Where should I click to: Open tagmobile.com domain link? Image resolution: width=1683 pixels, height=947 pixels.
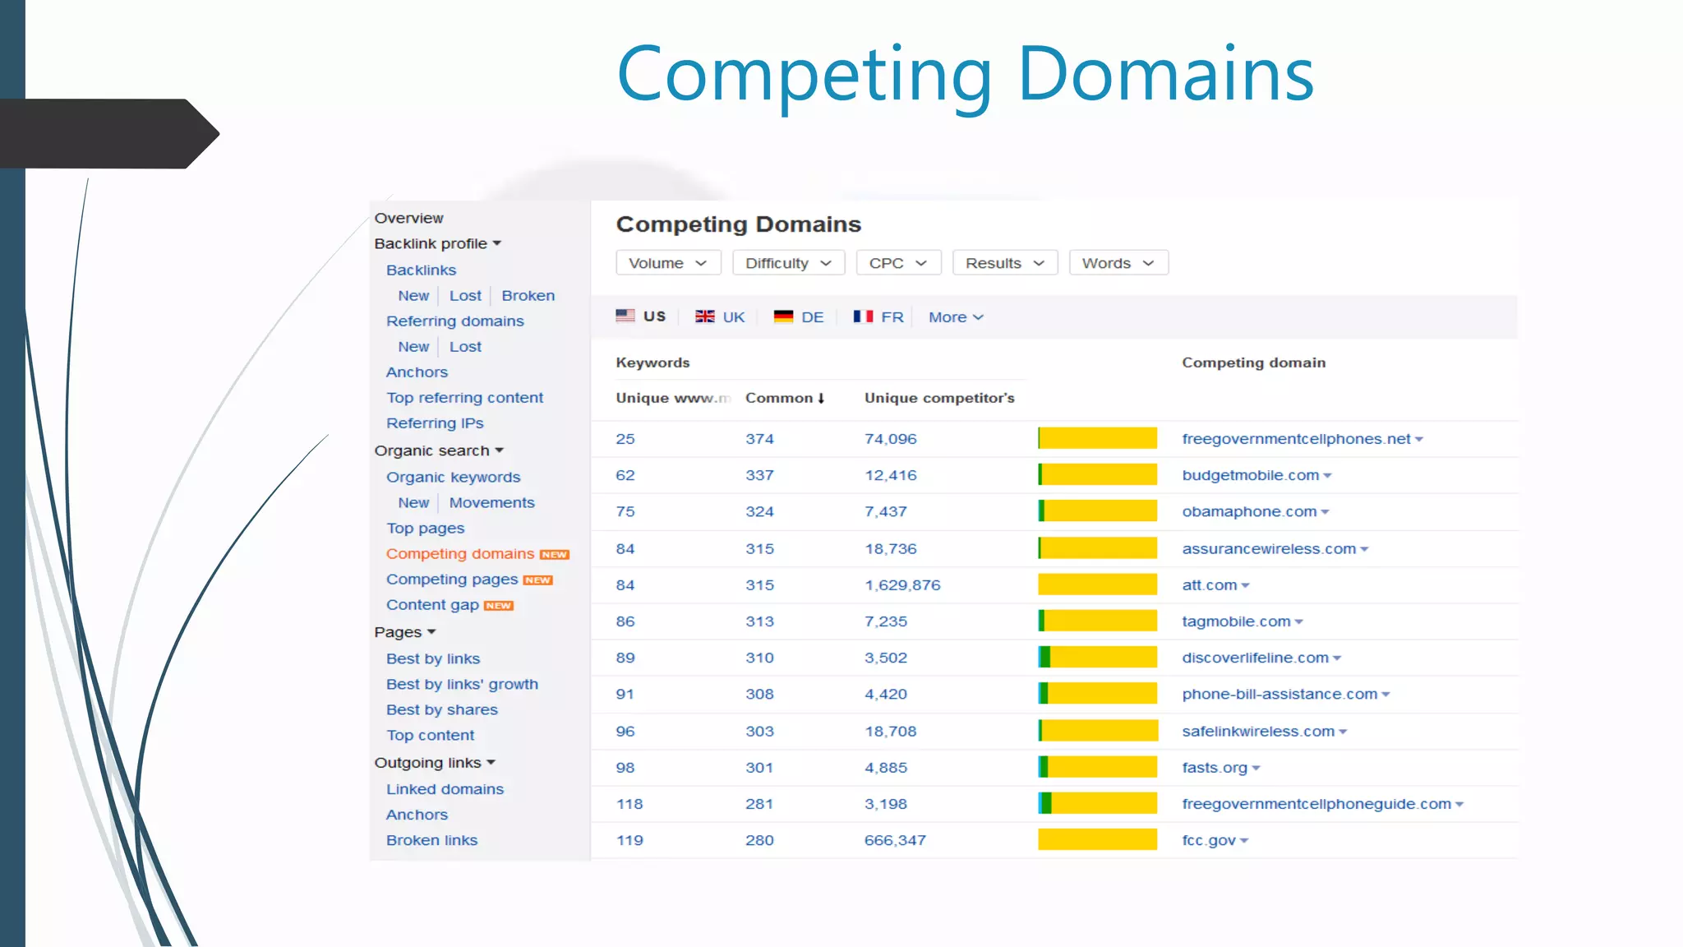coord(1236,621)
